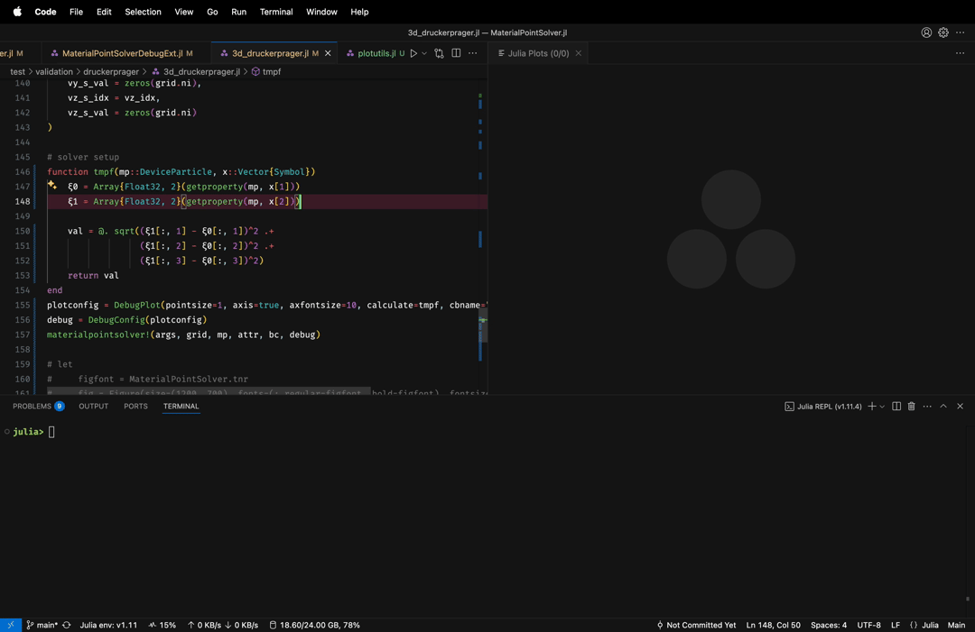The width and height of the screenshot is (975, 632).
Task: Open the new terminal launch profile dropdown
Action: (882, 407)
